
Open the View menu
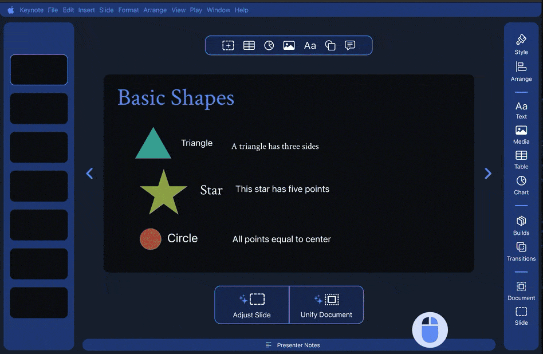pyautogui.click(x=178, y=10)
